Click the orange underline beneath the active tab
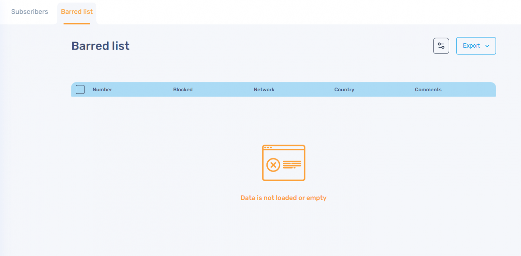The width and height of the screenshot is (521, 256). [x=77, y=23]
